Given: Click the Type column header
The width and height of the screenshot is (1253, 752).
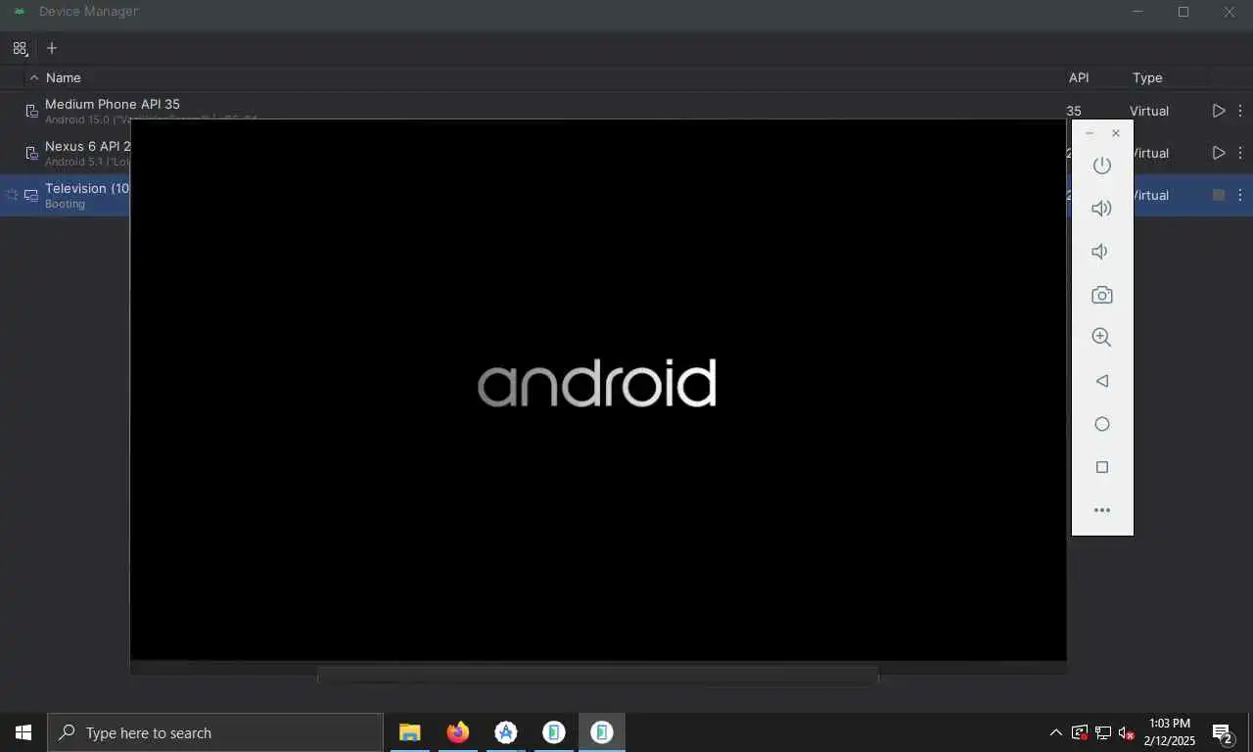Looking at the screenshot, I should 1147,77.
